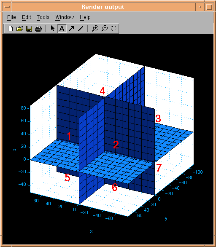Open the window menu button in title bar
This screenshot has height=247, width=216.
point(7,7)
